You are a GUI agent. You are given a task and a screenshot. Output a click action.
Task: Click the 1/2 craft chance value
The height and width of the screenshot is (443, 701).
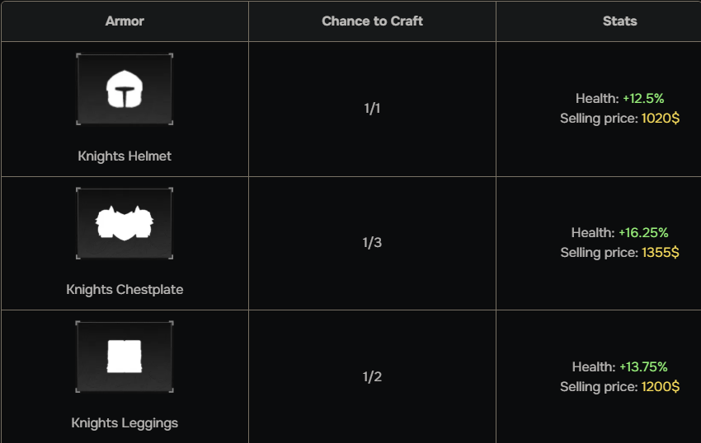pos(372,377)
